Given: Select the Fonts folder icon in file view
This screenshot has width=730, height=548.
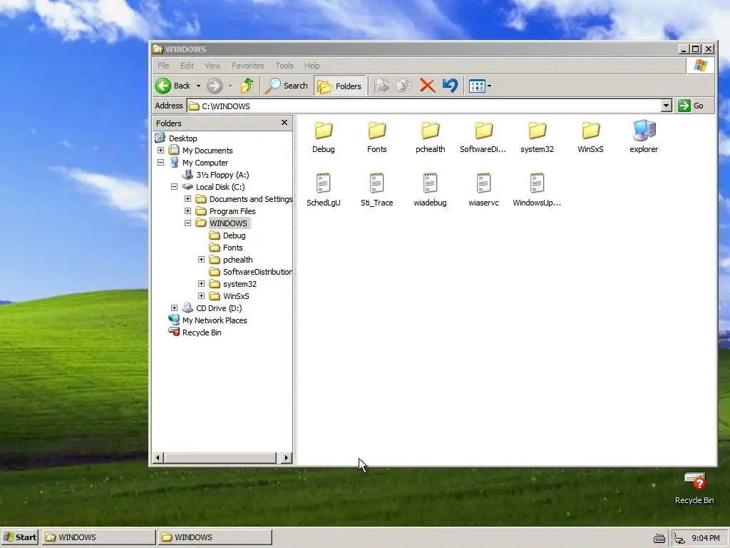Looking at the screenshot, I should 376,131.
